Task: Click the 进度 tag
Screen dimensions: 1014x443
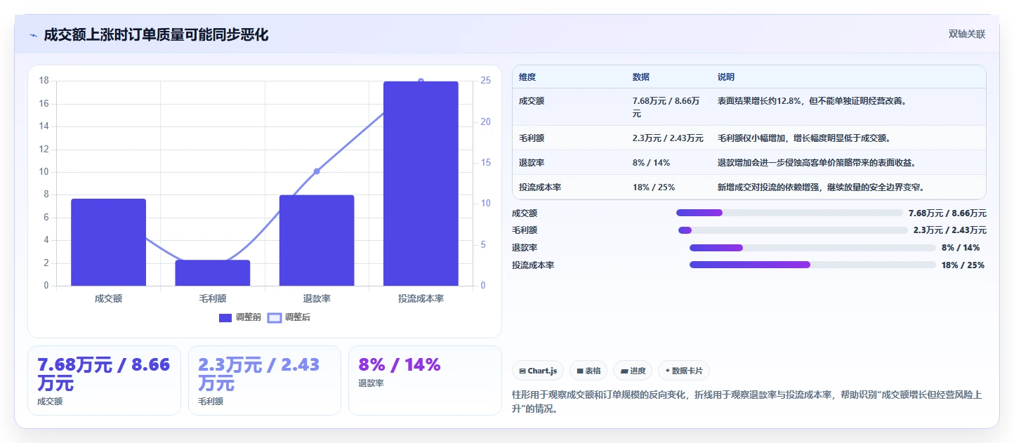Action: click(633, 371)
